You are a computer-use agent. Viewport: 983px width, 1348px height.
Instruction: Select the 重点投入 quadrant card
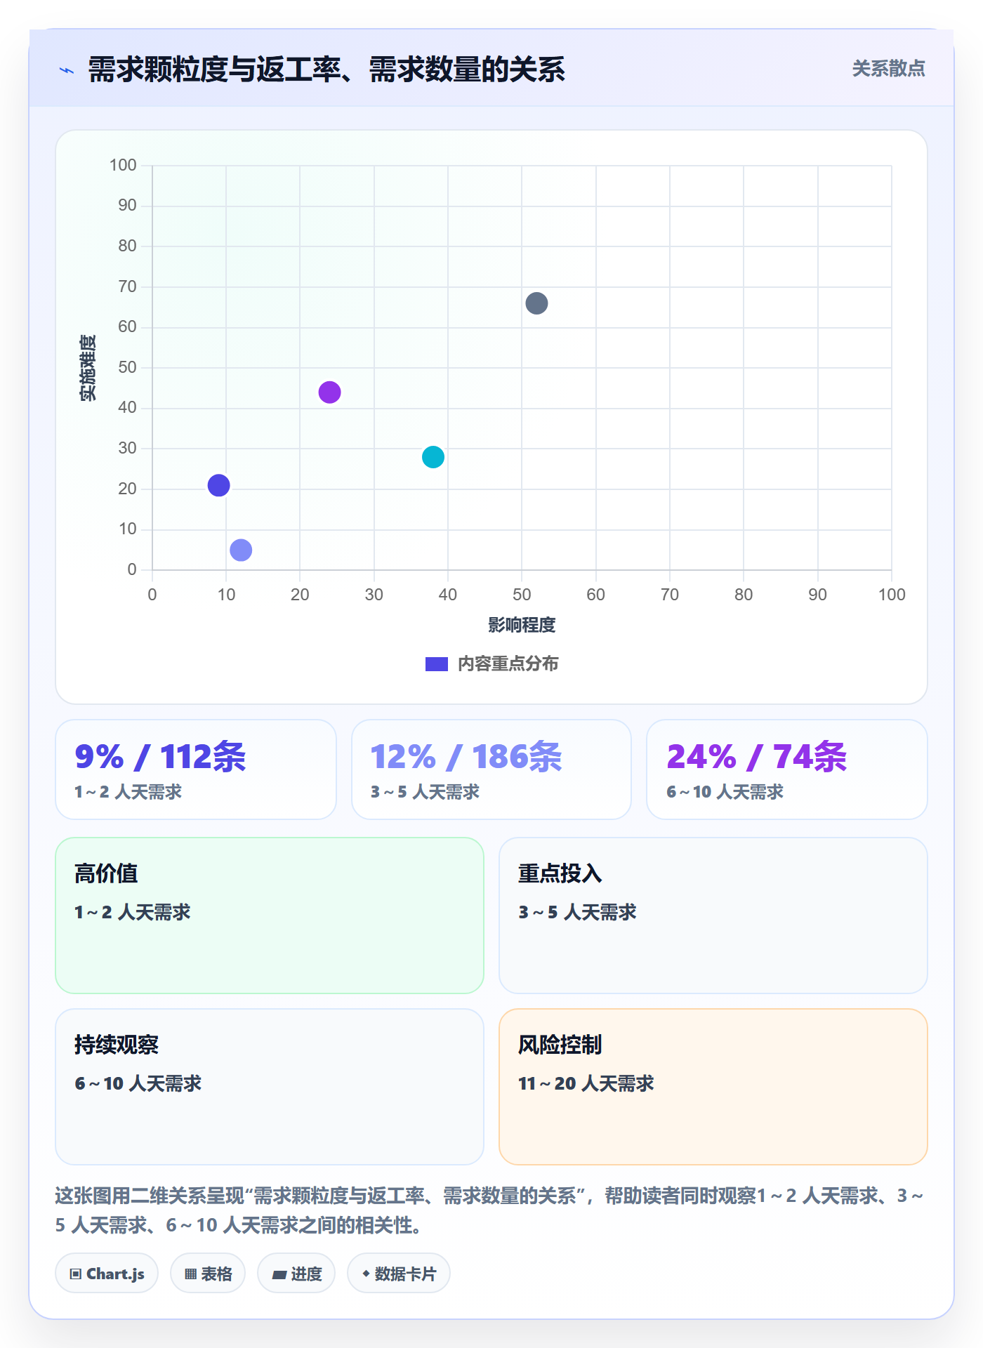tap(713, 916)
